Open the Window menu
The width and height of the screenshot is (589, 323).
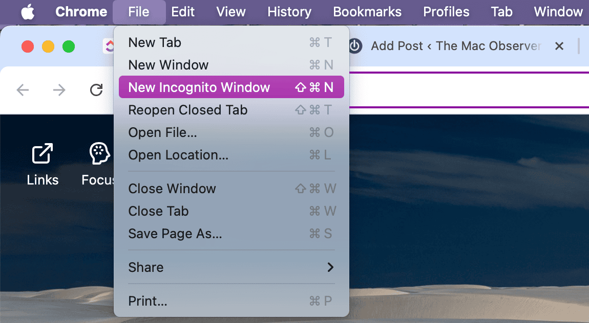tap(558, 12)
